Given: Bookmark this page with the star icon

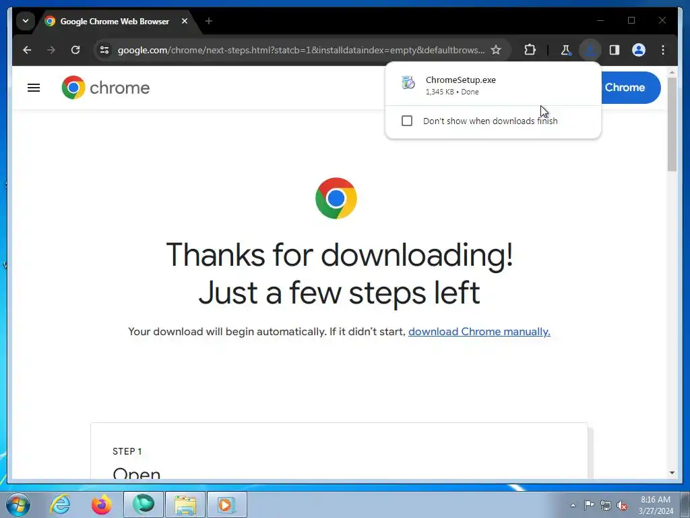Looking at the screenshot, I should pos(496,50).
